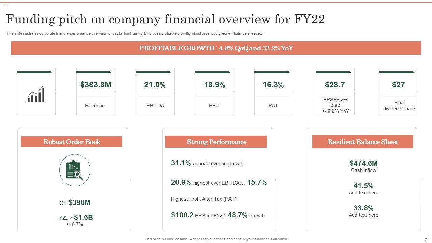The width and height of the screenshot is (432, 243).
Task: Select the $383.8M Revenue card
Action: [96, 91]
